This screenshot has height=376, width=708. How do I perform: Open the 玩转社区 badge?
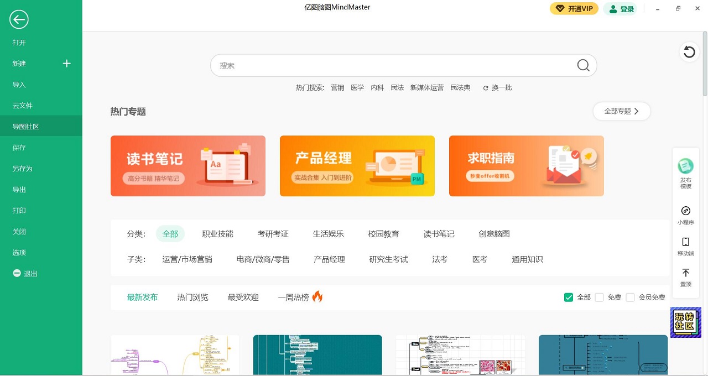[x=686, y=322]
